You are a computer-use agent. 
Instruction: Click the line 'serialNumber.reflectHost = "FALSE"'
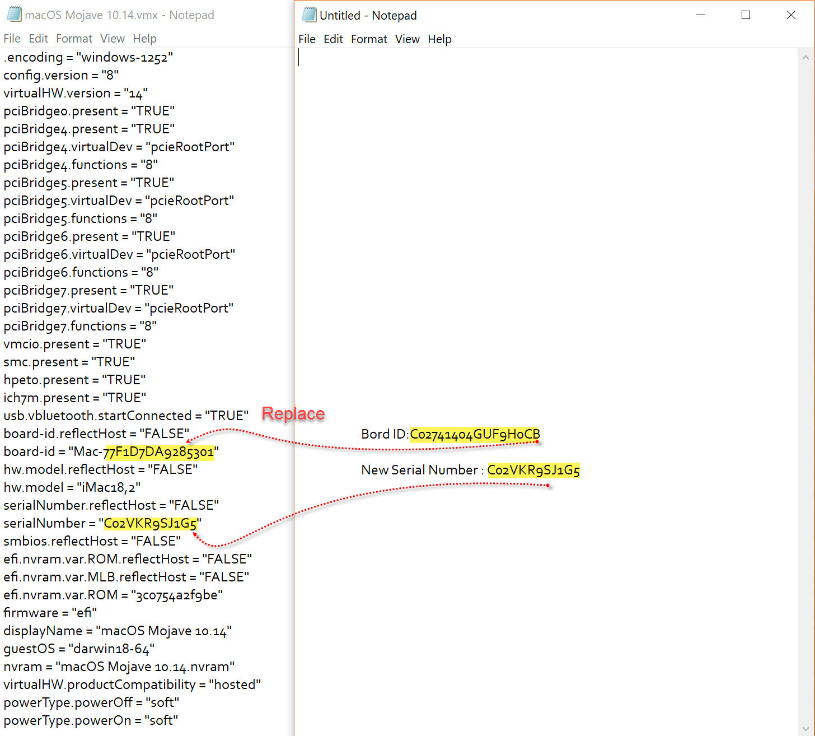(x=111, y=505)
